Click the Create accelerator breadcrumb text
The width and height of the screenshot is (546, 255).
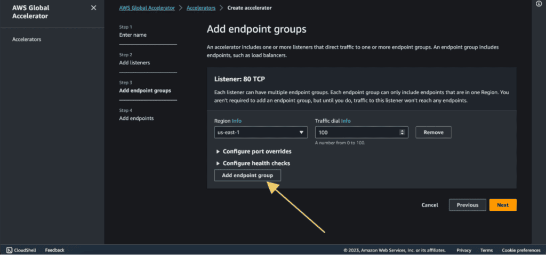pyautogui.click(x=250, y=7)
